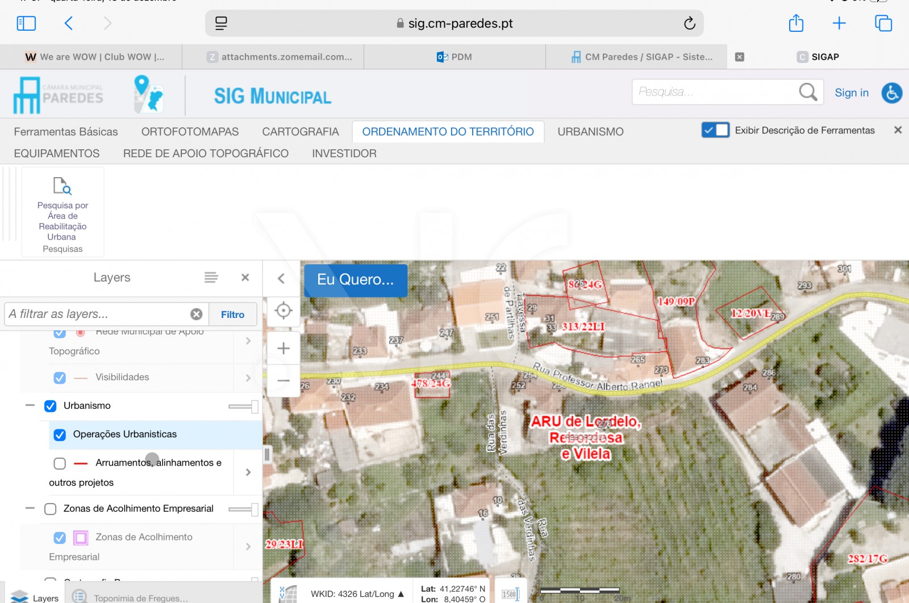
Task: Open the URBANISMO tab
Action: (x=590, y=132)
